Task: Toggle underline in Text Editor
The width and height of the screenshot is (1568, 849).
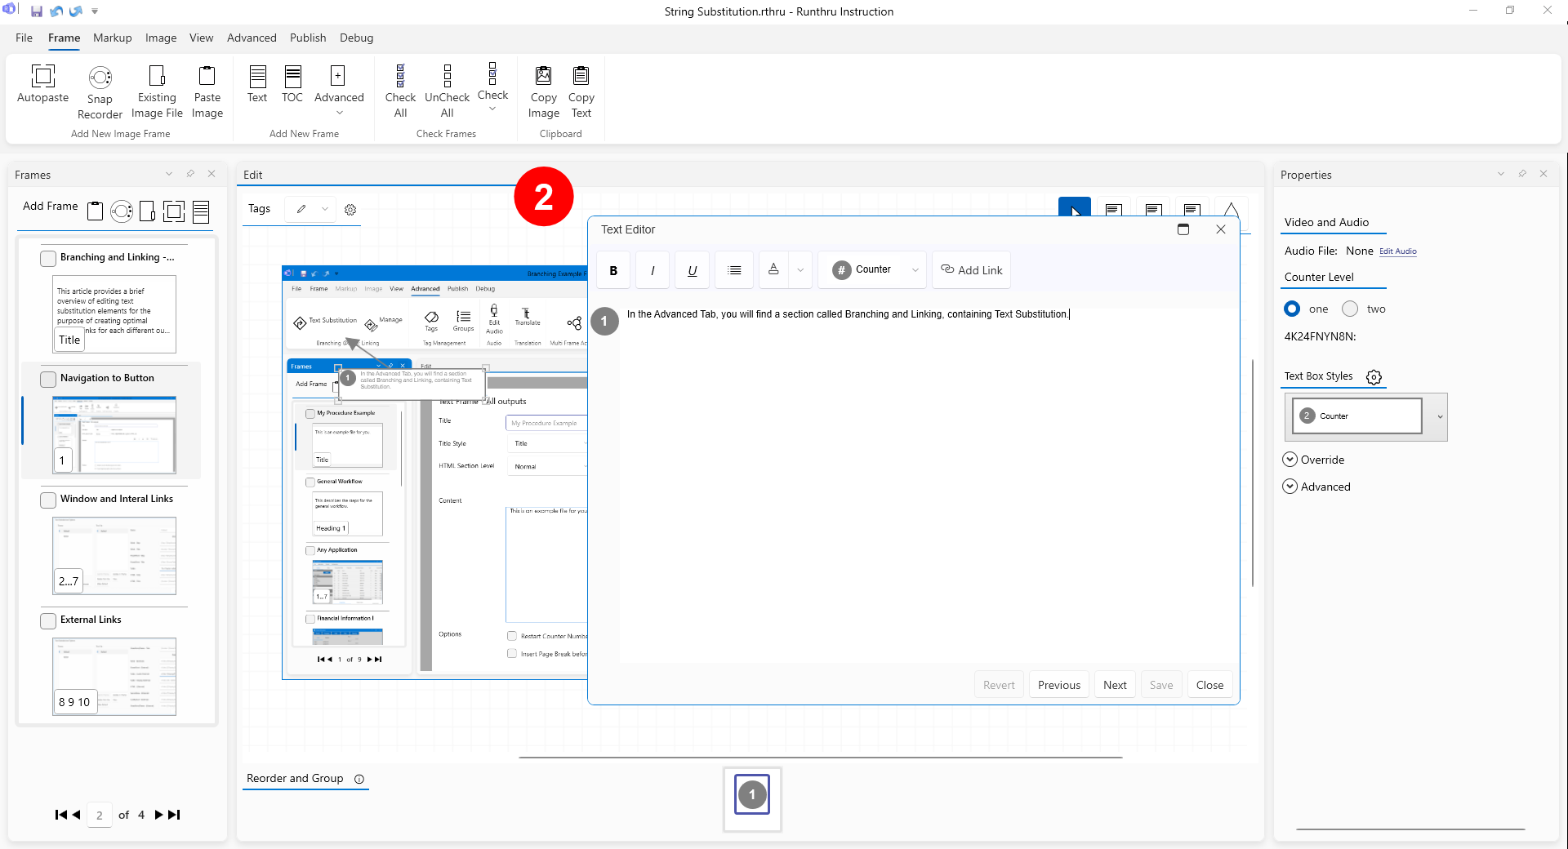Action: [692, 270]
